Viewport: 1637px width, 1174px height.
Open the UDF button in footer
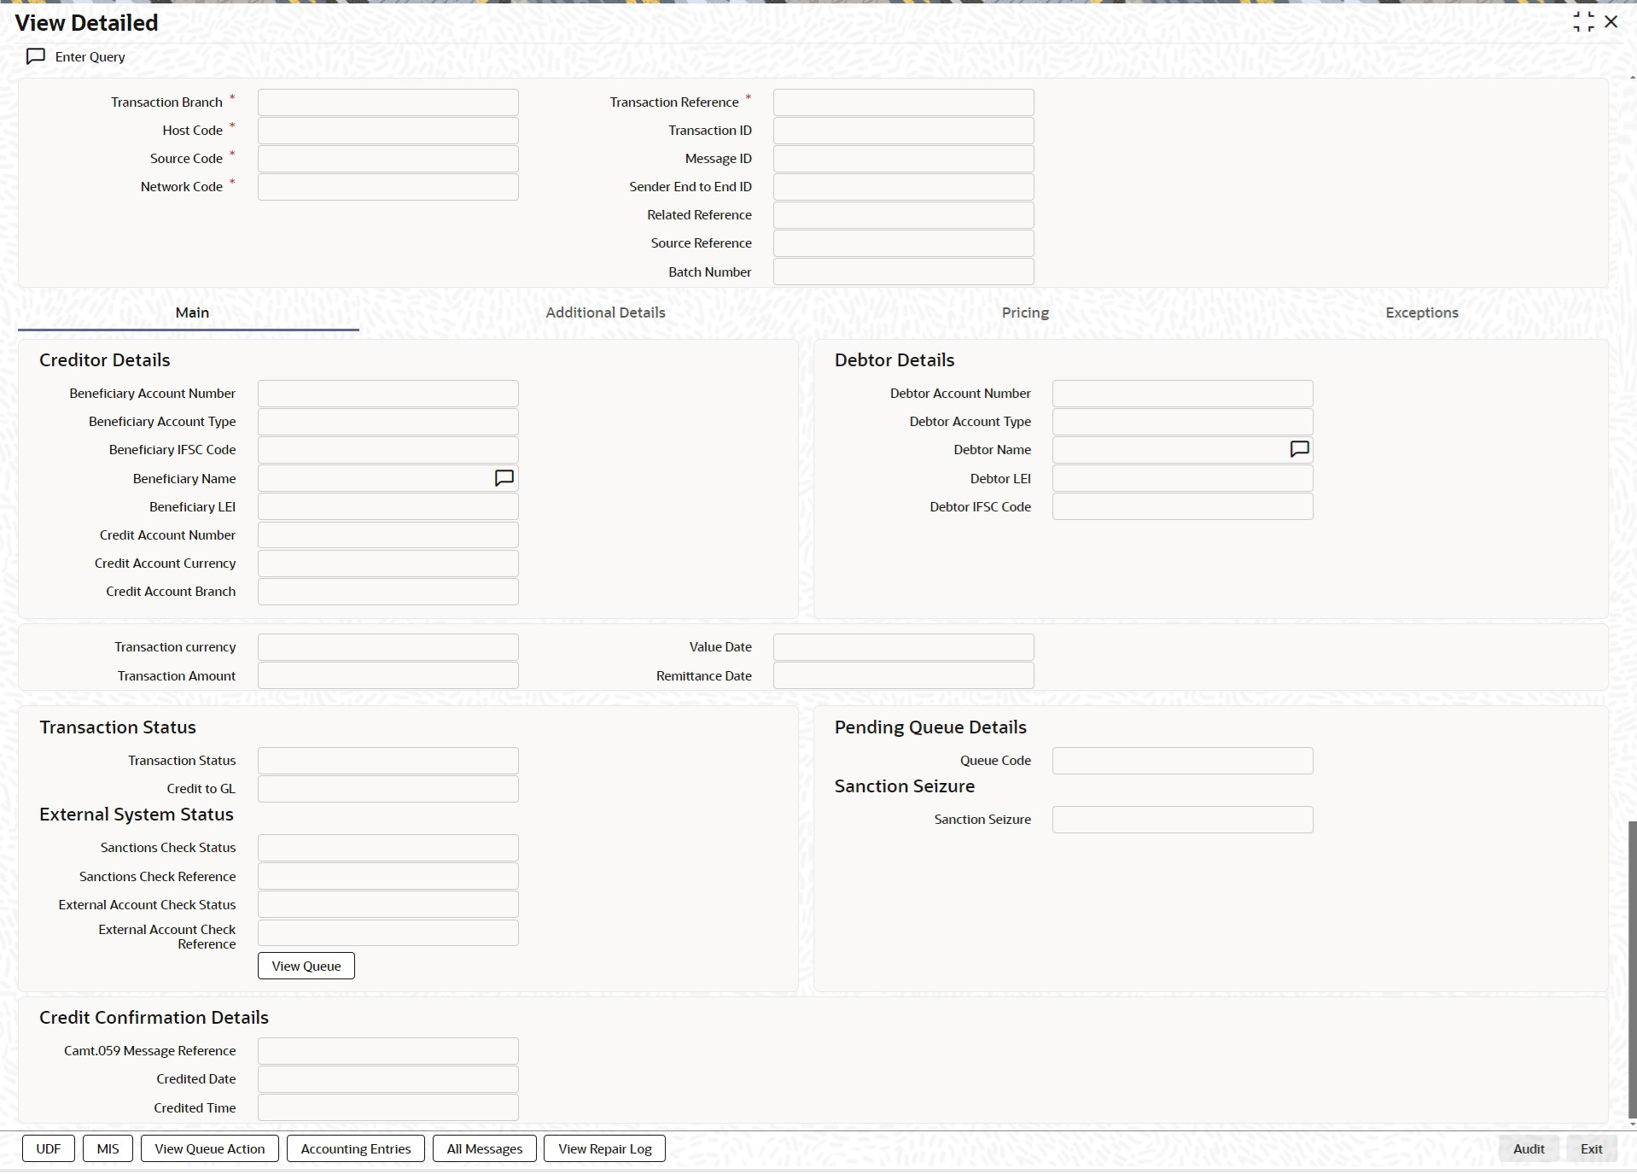click(x=49, y=1148)
